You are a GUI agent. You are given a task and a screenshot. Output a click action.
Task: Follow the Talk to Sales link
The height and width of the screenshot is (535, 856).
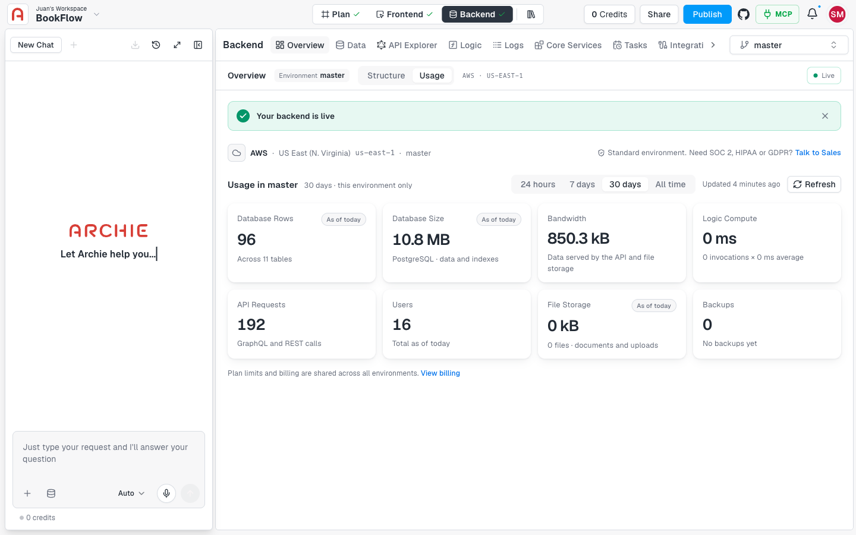click(x=818, y=153)
